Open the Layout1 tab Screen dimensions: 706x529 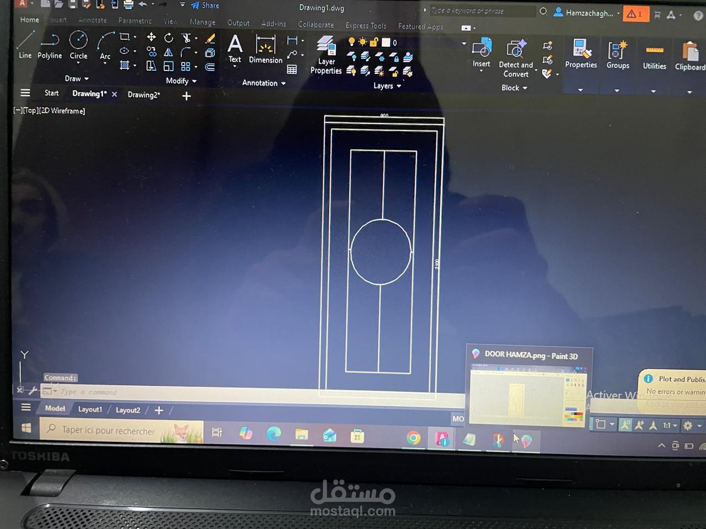(90, 409)
